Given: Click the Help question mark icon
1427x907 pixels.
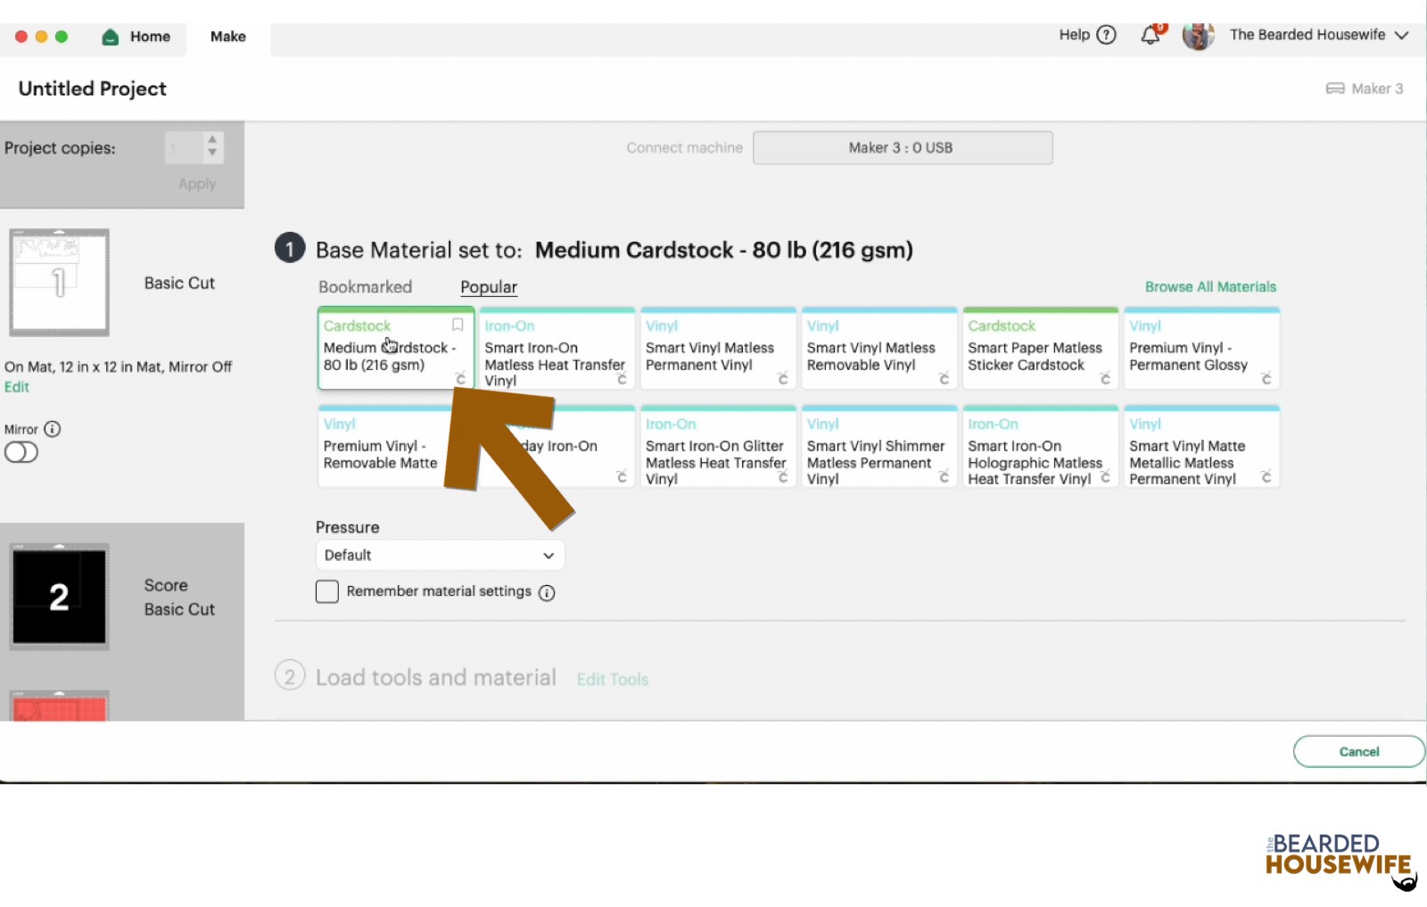Looking at the screenshot, I should point(1106,35).
